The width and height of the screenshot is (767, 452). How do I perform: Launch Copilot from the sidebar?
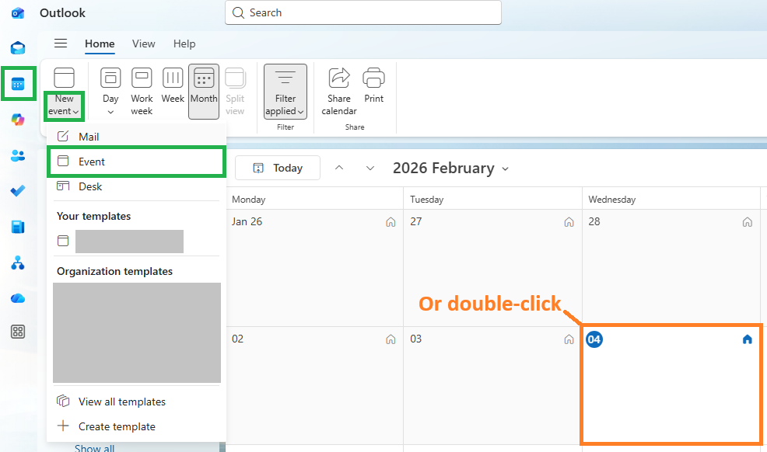[18, 120]
